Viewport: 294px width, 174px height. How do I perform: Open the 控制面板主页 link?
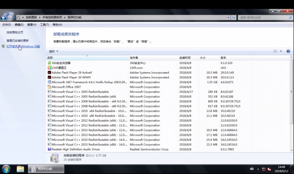click(15, 32)
